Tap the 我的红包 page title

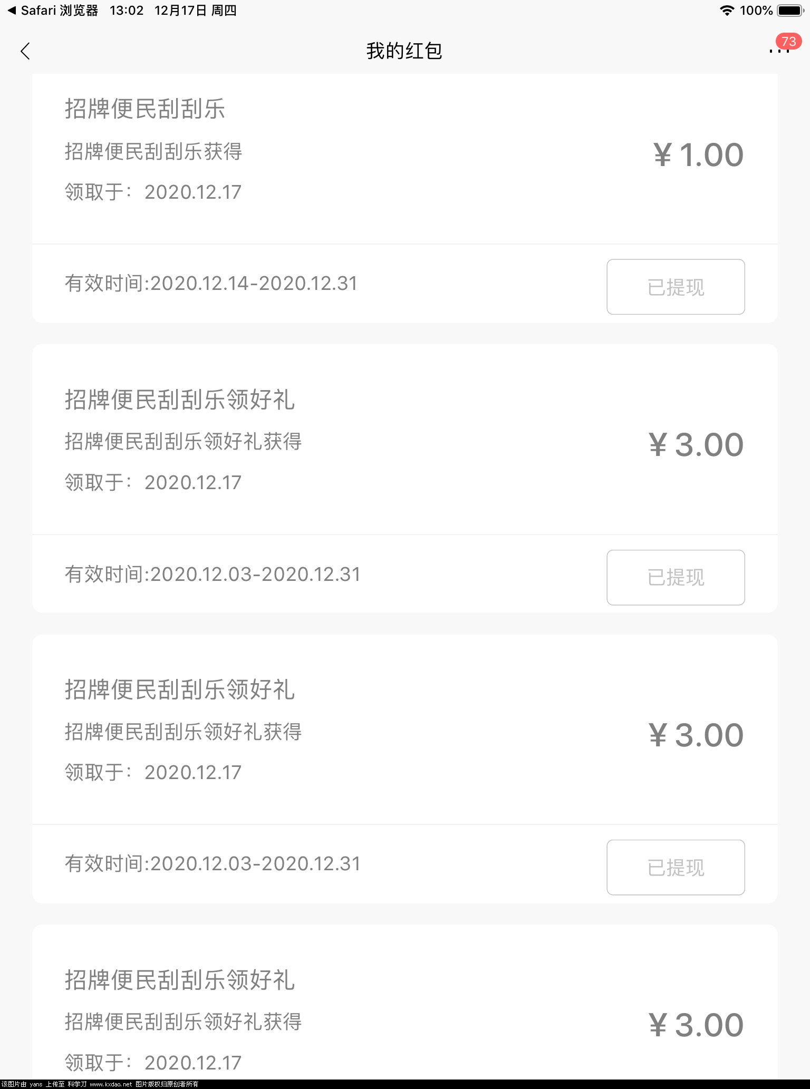tap(404, 51)
